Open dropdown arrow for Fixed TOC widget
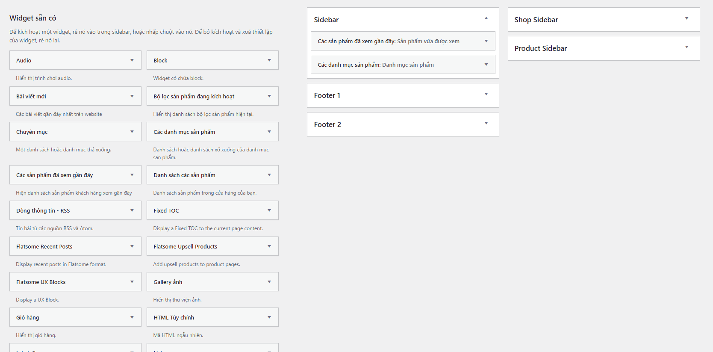713x352 pixels. [x=269, y=210]
